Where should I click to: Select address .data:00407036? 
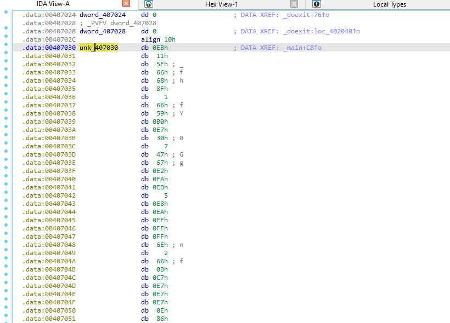pyautogui.click(x=49, y=97)
